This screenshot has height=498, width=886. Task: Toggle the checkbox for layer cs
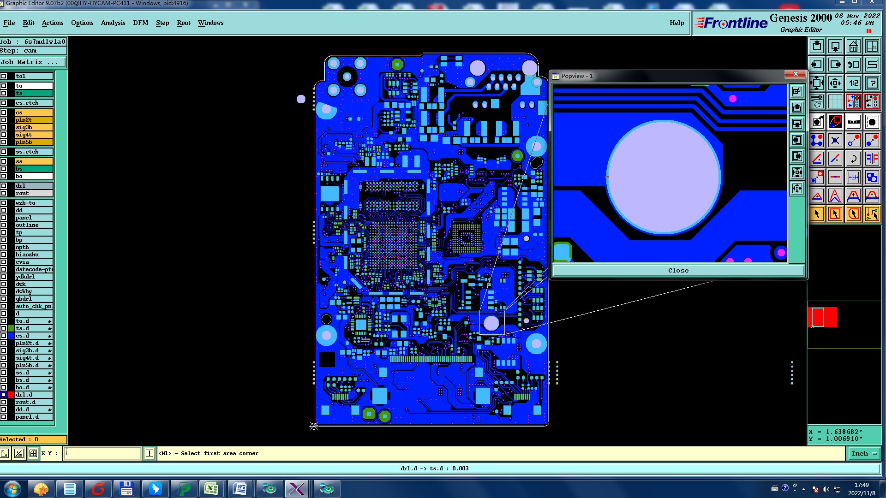(x=4, y=113)
